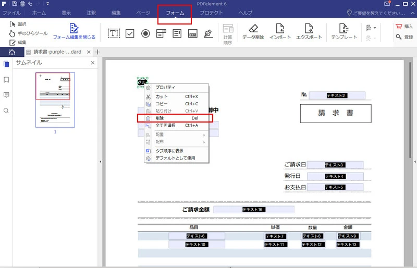Click フォーム編集を閉じる button

pos(74,32)
